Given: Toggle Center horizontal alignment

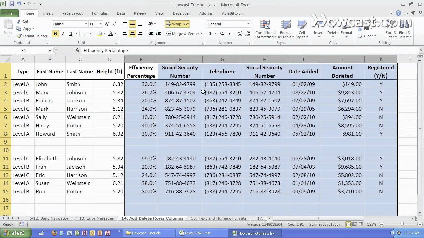Looking at the screenshot, I should 132,34.
